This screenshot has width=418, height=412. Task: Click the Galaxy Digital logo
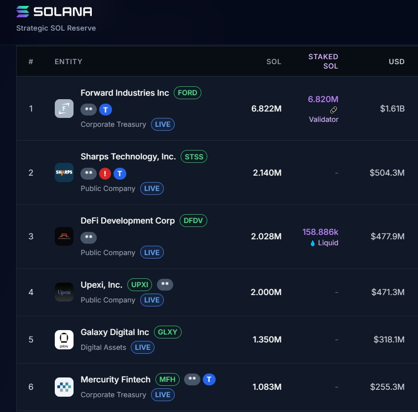click(x=64, y=339)
